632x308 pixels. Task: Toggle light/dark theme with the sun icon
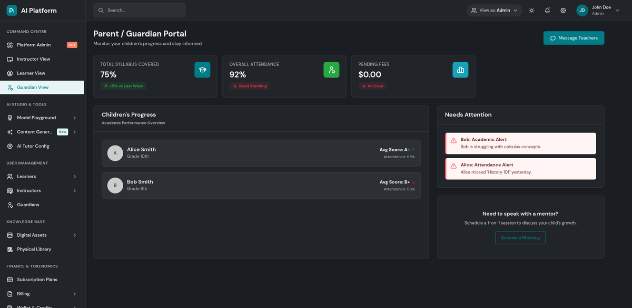[531, 11]
